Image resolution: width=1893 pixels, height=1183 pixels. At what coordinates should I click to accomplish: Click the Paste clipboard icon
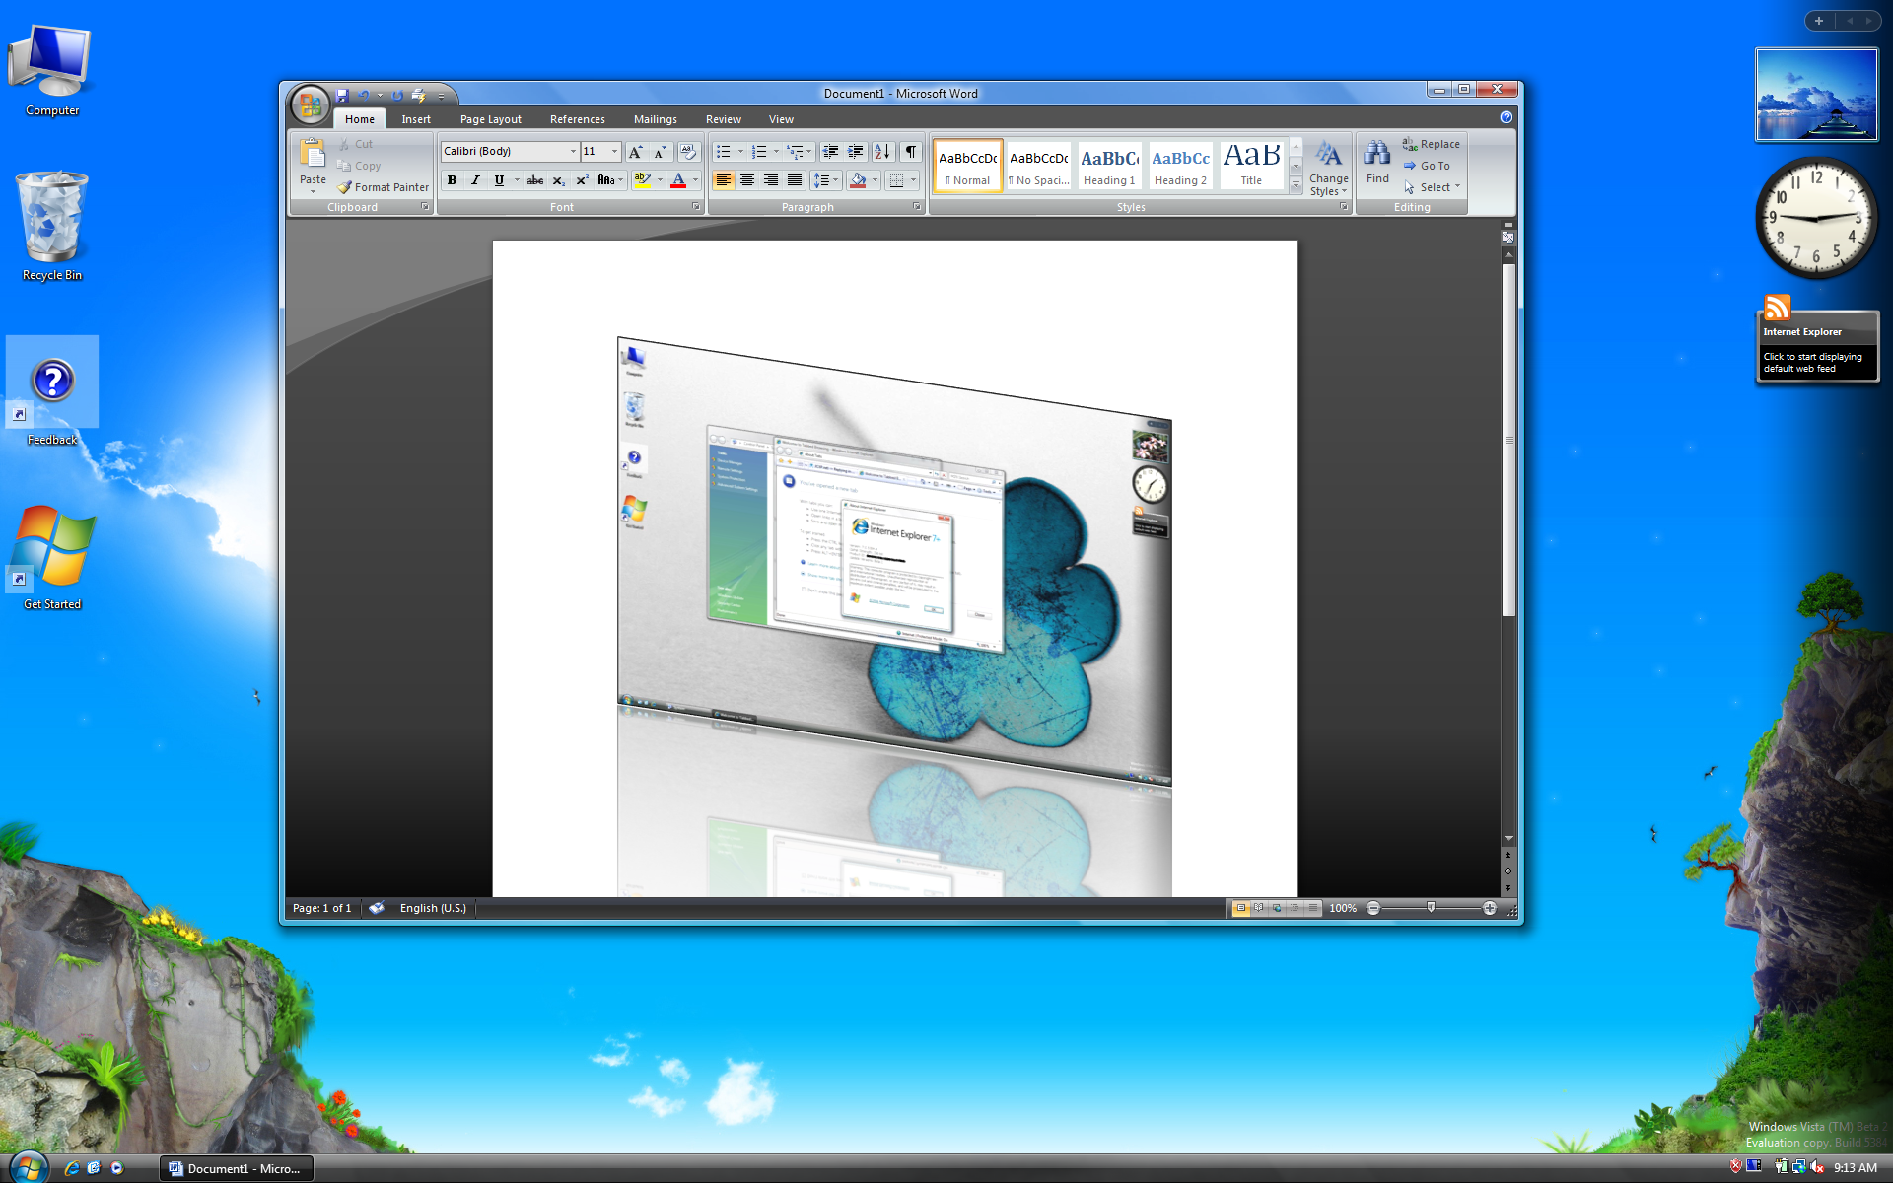(313, 155)
